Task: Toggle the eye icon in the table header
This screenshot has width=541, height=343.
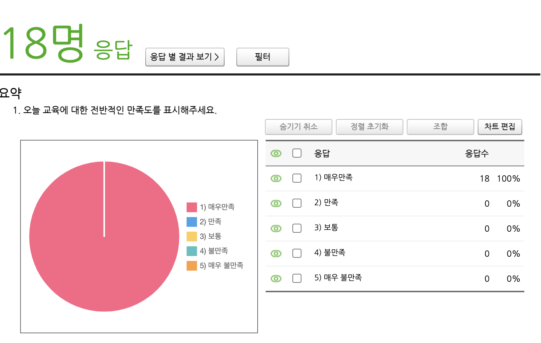Action: (276, 153)
